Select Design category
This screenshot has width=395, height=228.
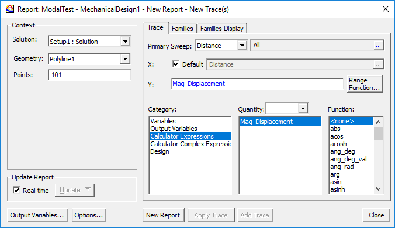click(190, 151)
